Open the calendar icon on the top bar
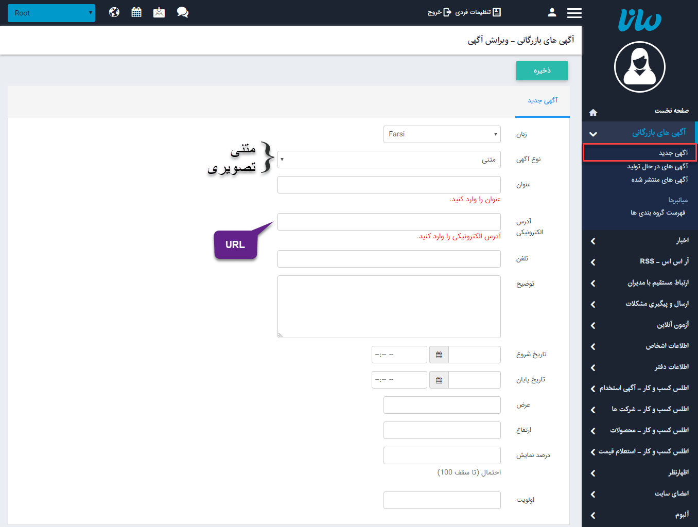Image resolution: width=698 pixels, height=527 pixels. (136, 12)
